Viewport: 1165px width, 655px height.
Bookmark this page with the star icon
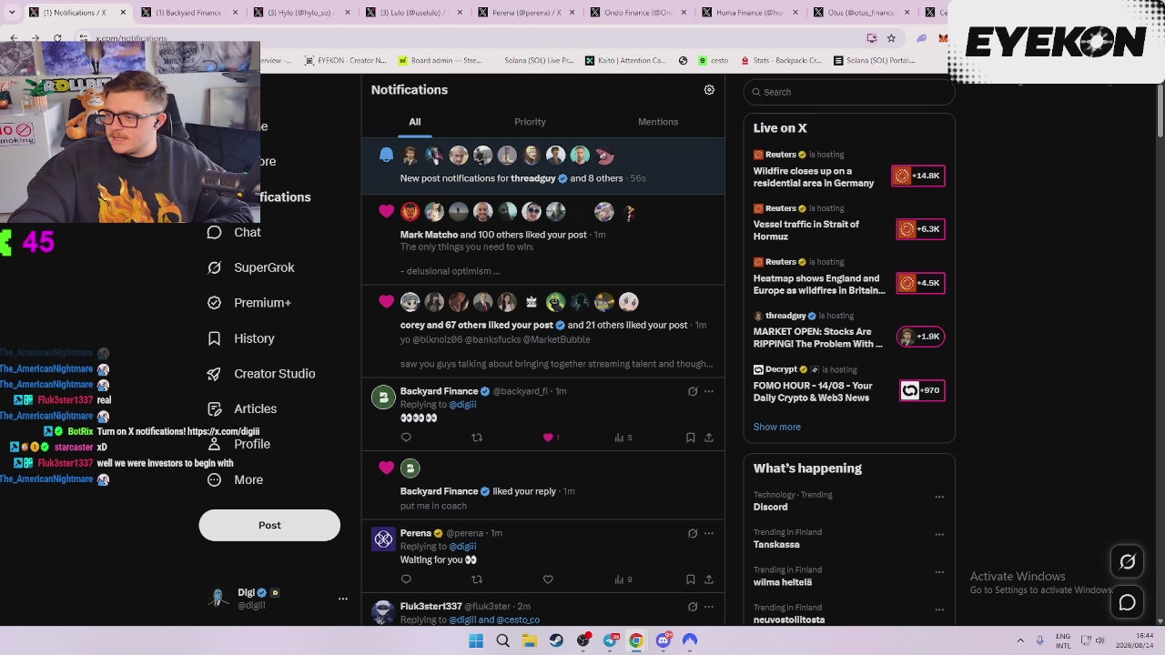point(891,38)
